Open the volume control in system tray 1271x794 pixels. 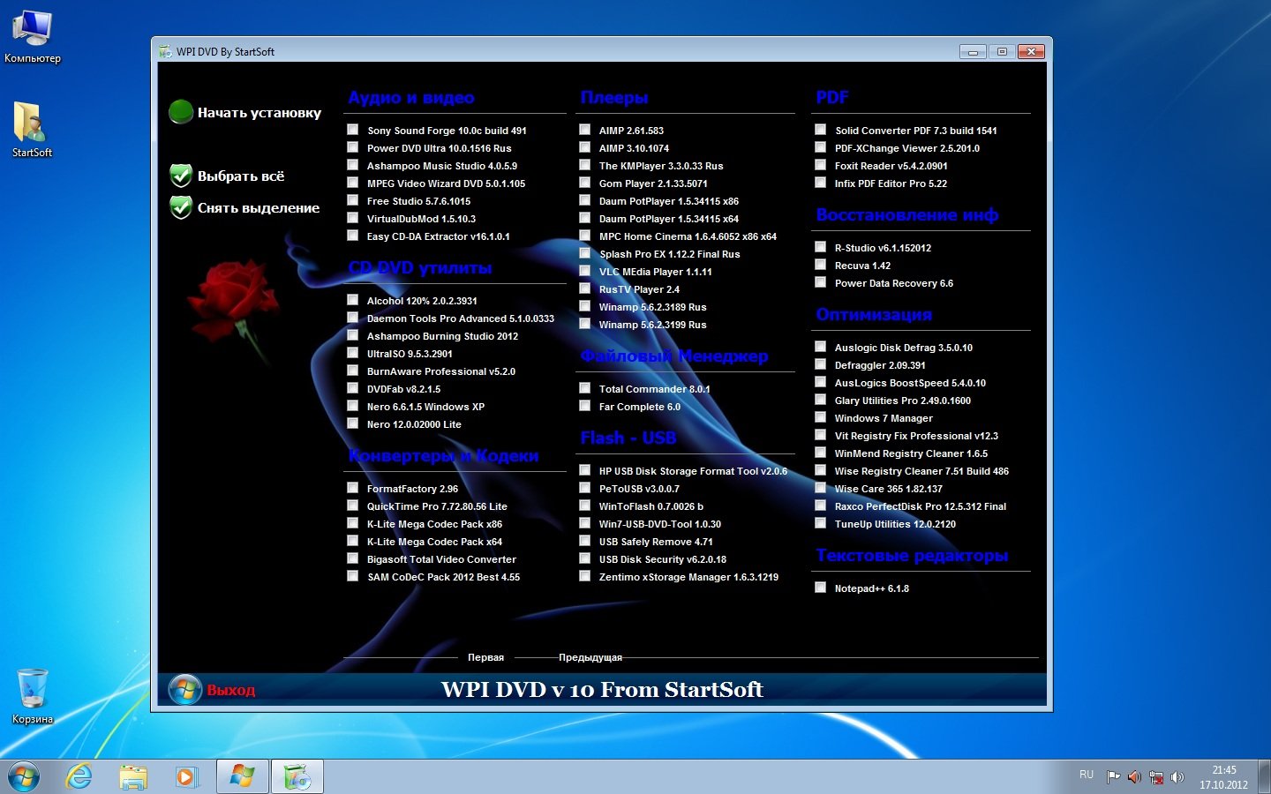tap(1177, 777)
